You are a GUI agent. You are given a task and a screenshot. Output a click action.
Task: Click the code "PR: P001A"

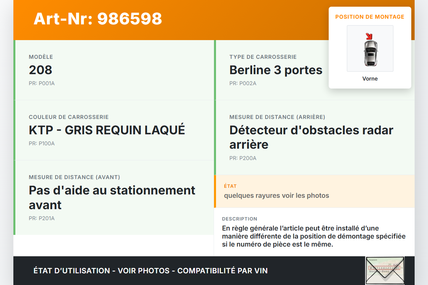point(42,84)
